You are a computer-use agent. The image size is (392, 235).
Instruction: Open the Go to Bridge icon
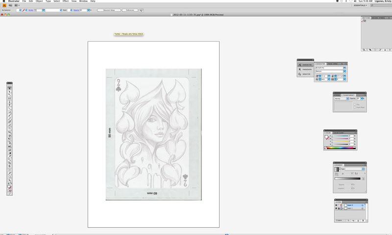coord(10,5)
